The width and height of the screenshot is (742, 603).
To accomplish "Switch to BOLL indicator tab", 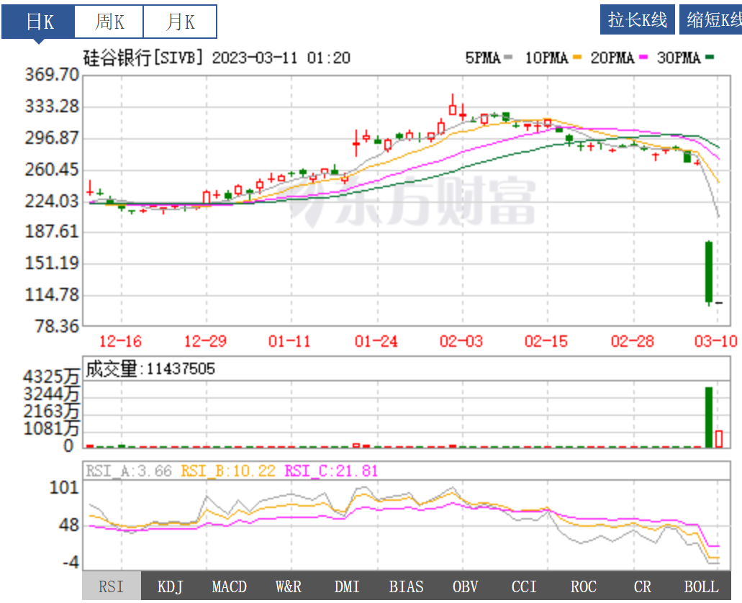I will (x=701, y=587).
